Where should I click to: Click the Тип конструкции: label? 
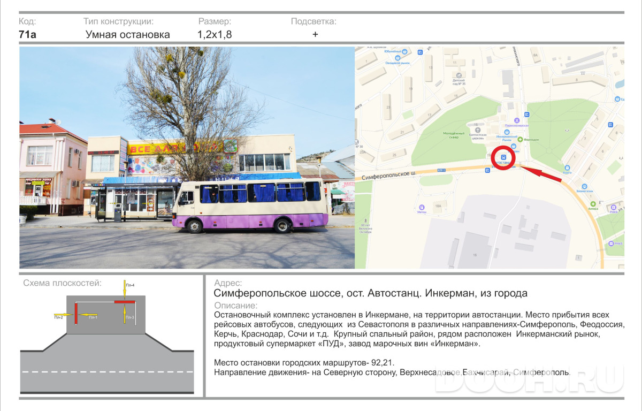[118, 21]
